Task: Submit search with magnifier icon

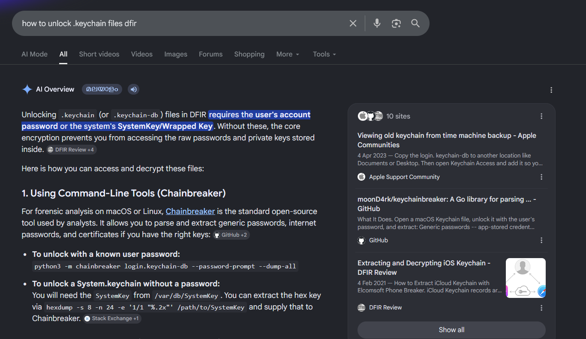Action: coord(415,23)
